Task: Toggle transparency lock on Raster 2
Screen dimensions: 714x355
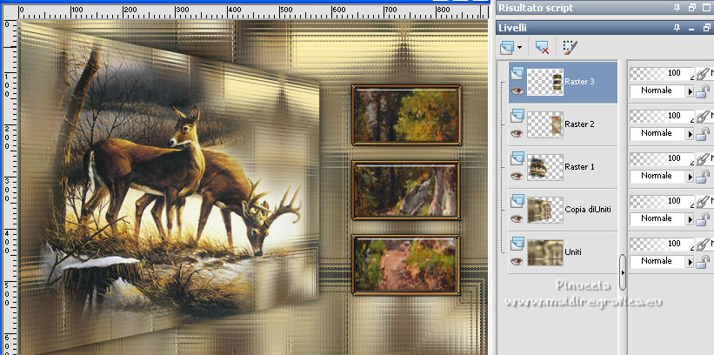Action: coord(704,133)
